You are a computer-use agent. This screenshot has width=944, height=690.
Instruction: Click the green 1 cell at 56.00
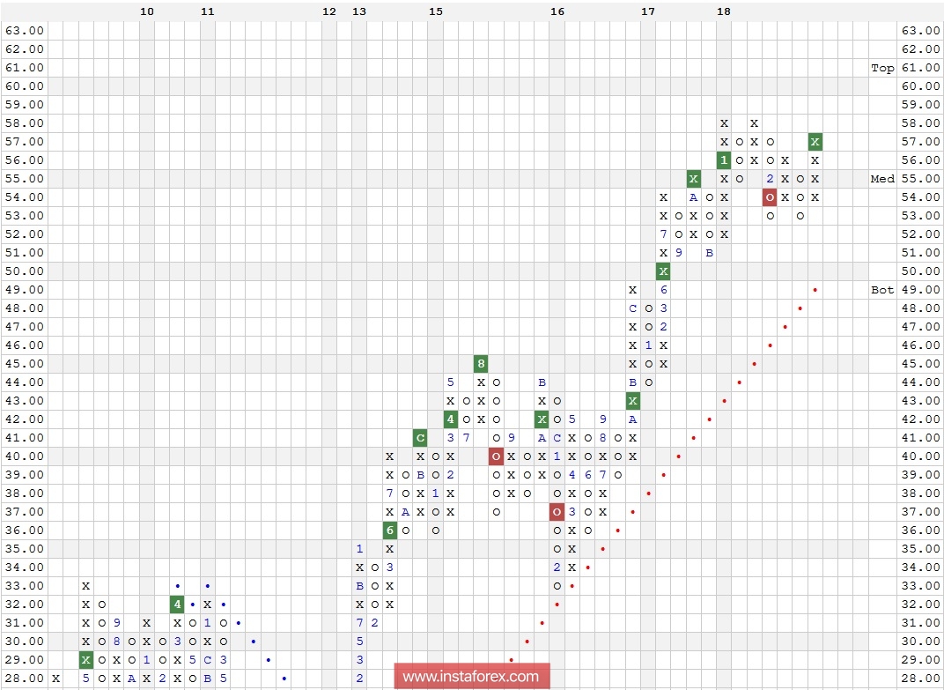[724, 160]
